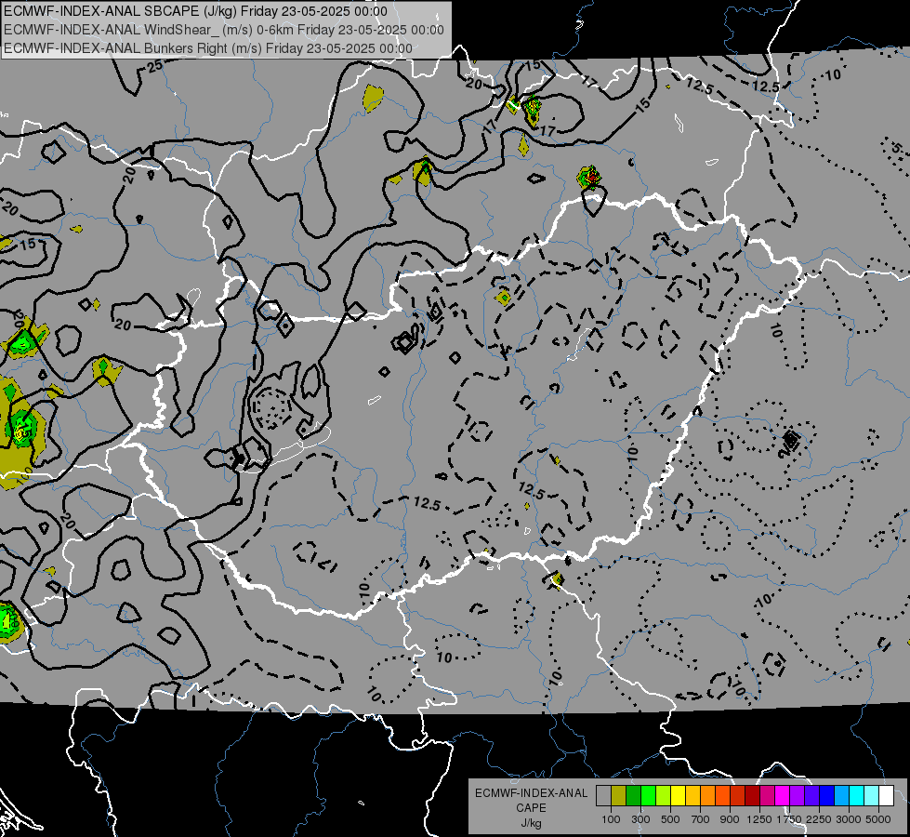
Task: Click the 'J/kg' unit label in the legend
Action: (x=531, y=823)
